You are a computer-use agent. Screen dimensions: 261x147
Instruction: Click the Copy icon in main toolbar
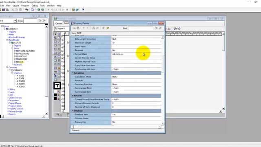tap(17, 10)
